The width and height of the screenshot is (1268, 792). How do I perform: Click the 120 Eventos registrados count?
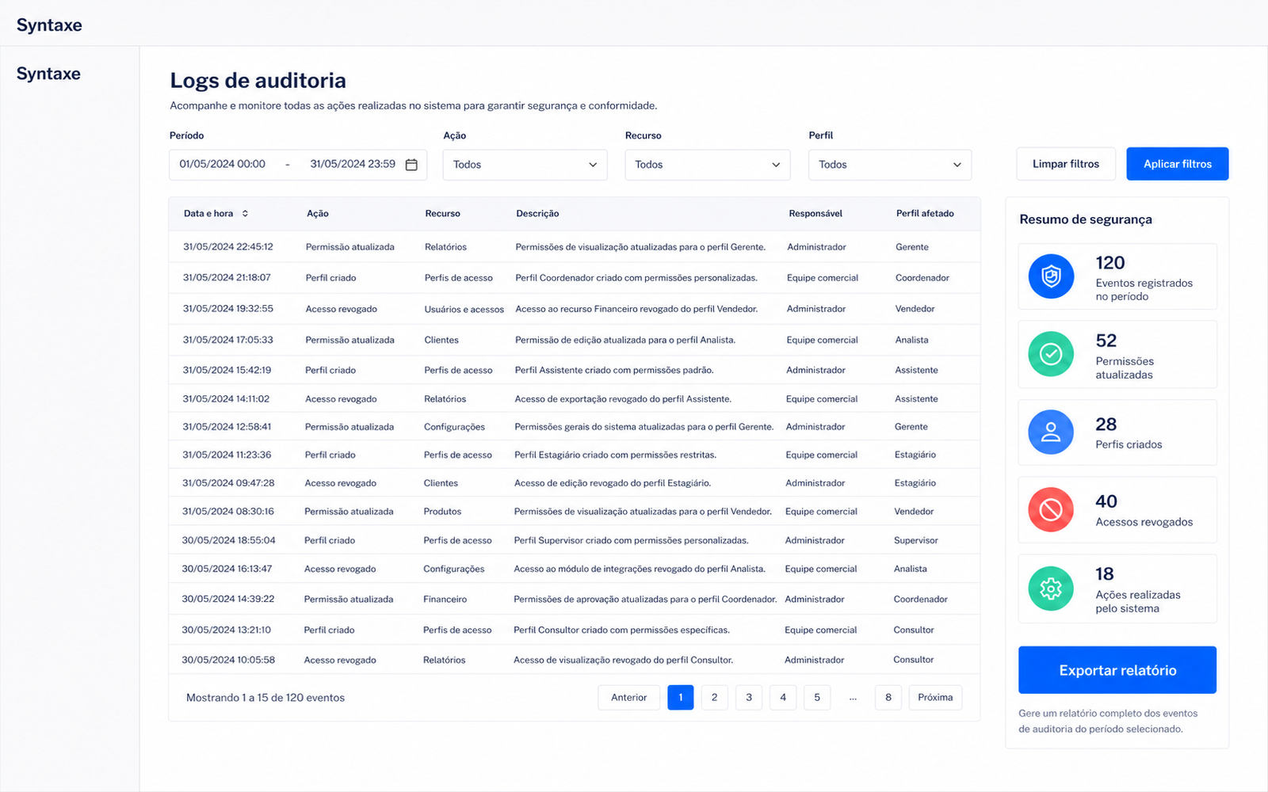[x=1110, y=263]
